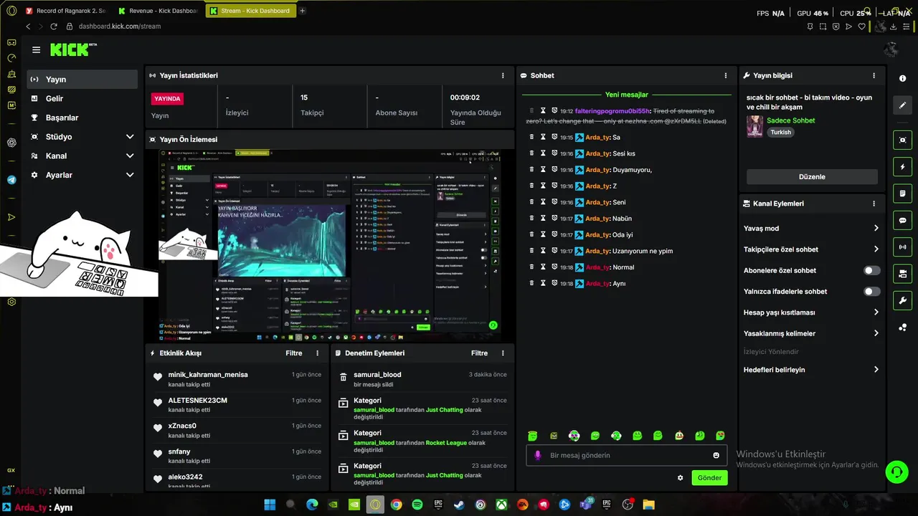The height and width of the screenshot is (516, 918).
Task: Open Yasaklanmış kelimeler chevron
Action: point(876,333)
